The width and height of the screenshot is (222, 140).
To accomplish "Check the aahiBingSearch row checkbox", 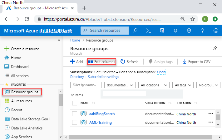I will click(75, 113).
